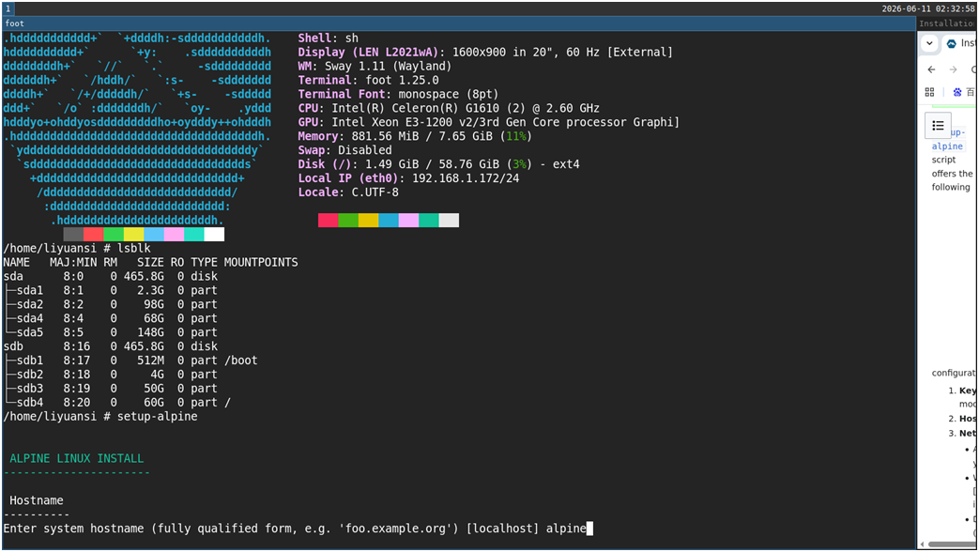Click the dark gray palette swatch
The width and height of the screenshot is (979, 552).
point(73,235)
